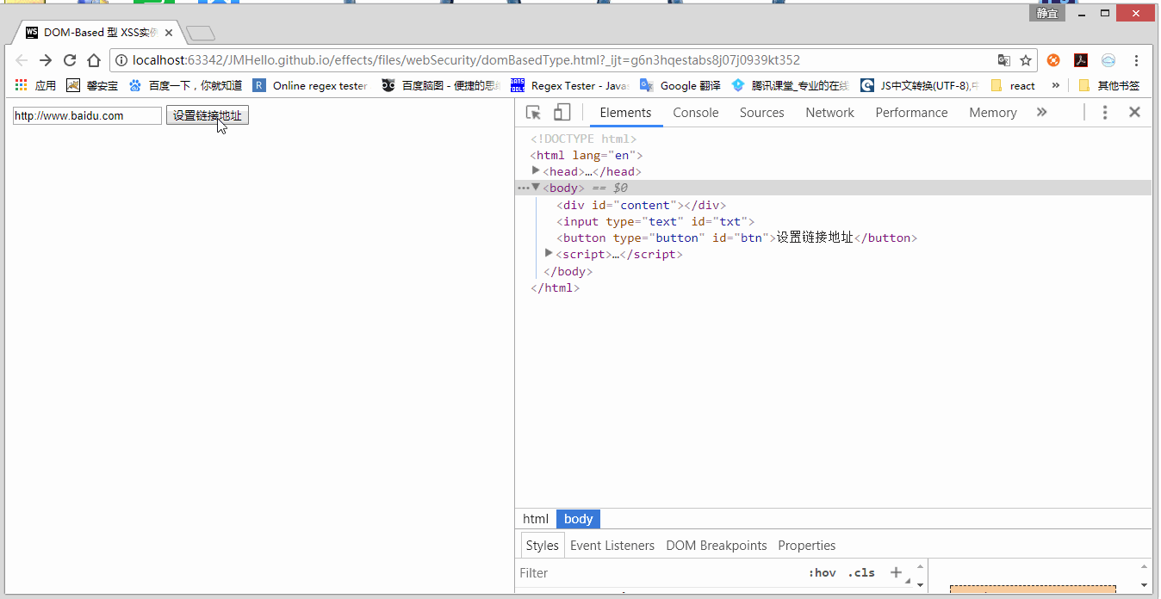This screenshot has width=1161, height=599.
Task: Open DevTools customize three-dot menu
Action: coord(1105,113)
